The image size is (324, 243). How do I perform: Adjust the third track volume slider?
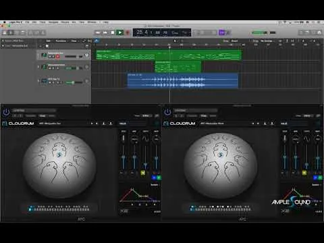point(73,82)
